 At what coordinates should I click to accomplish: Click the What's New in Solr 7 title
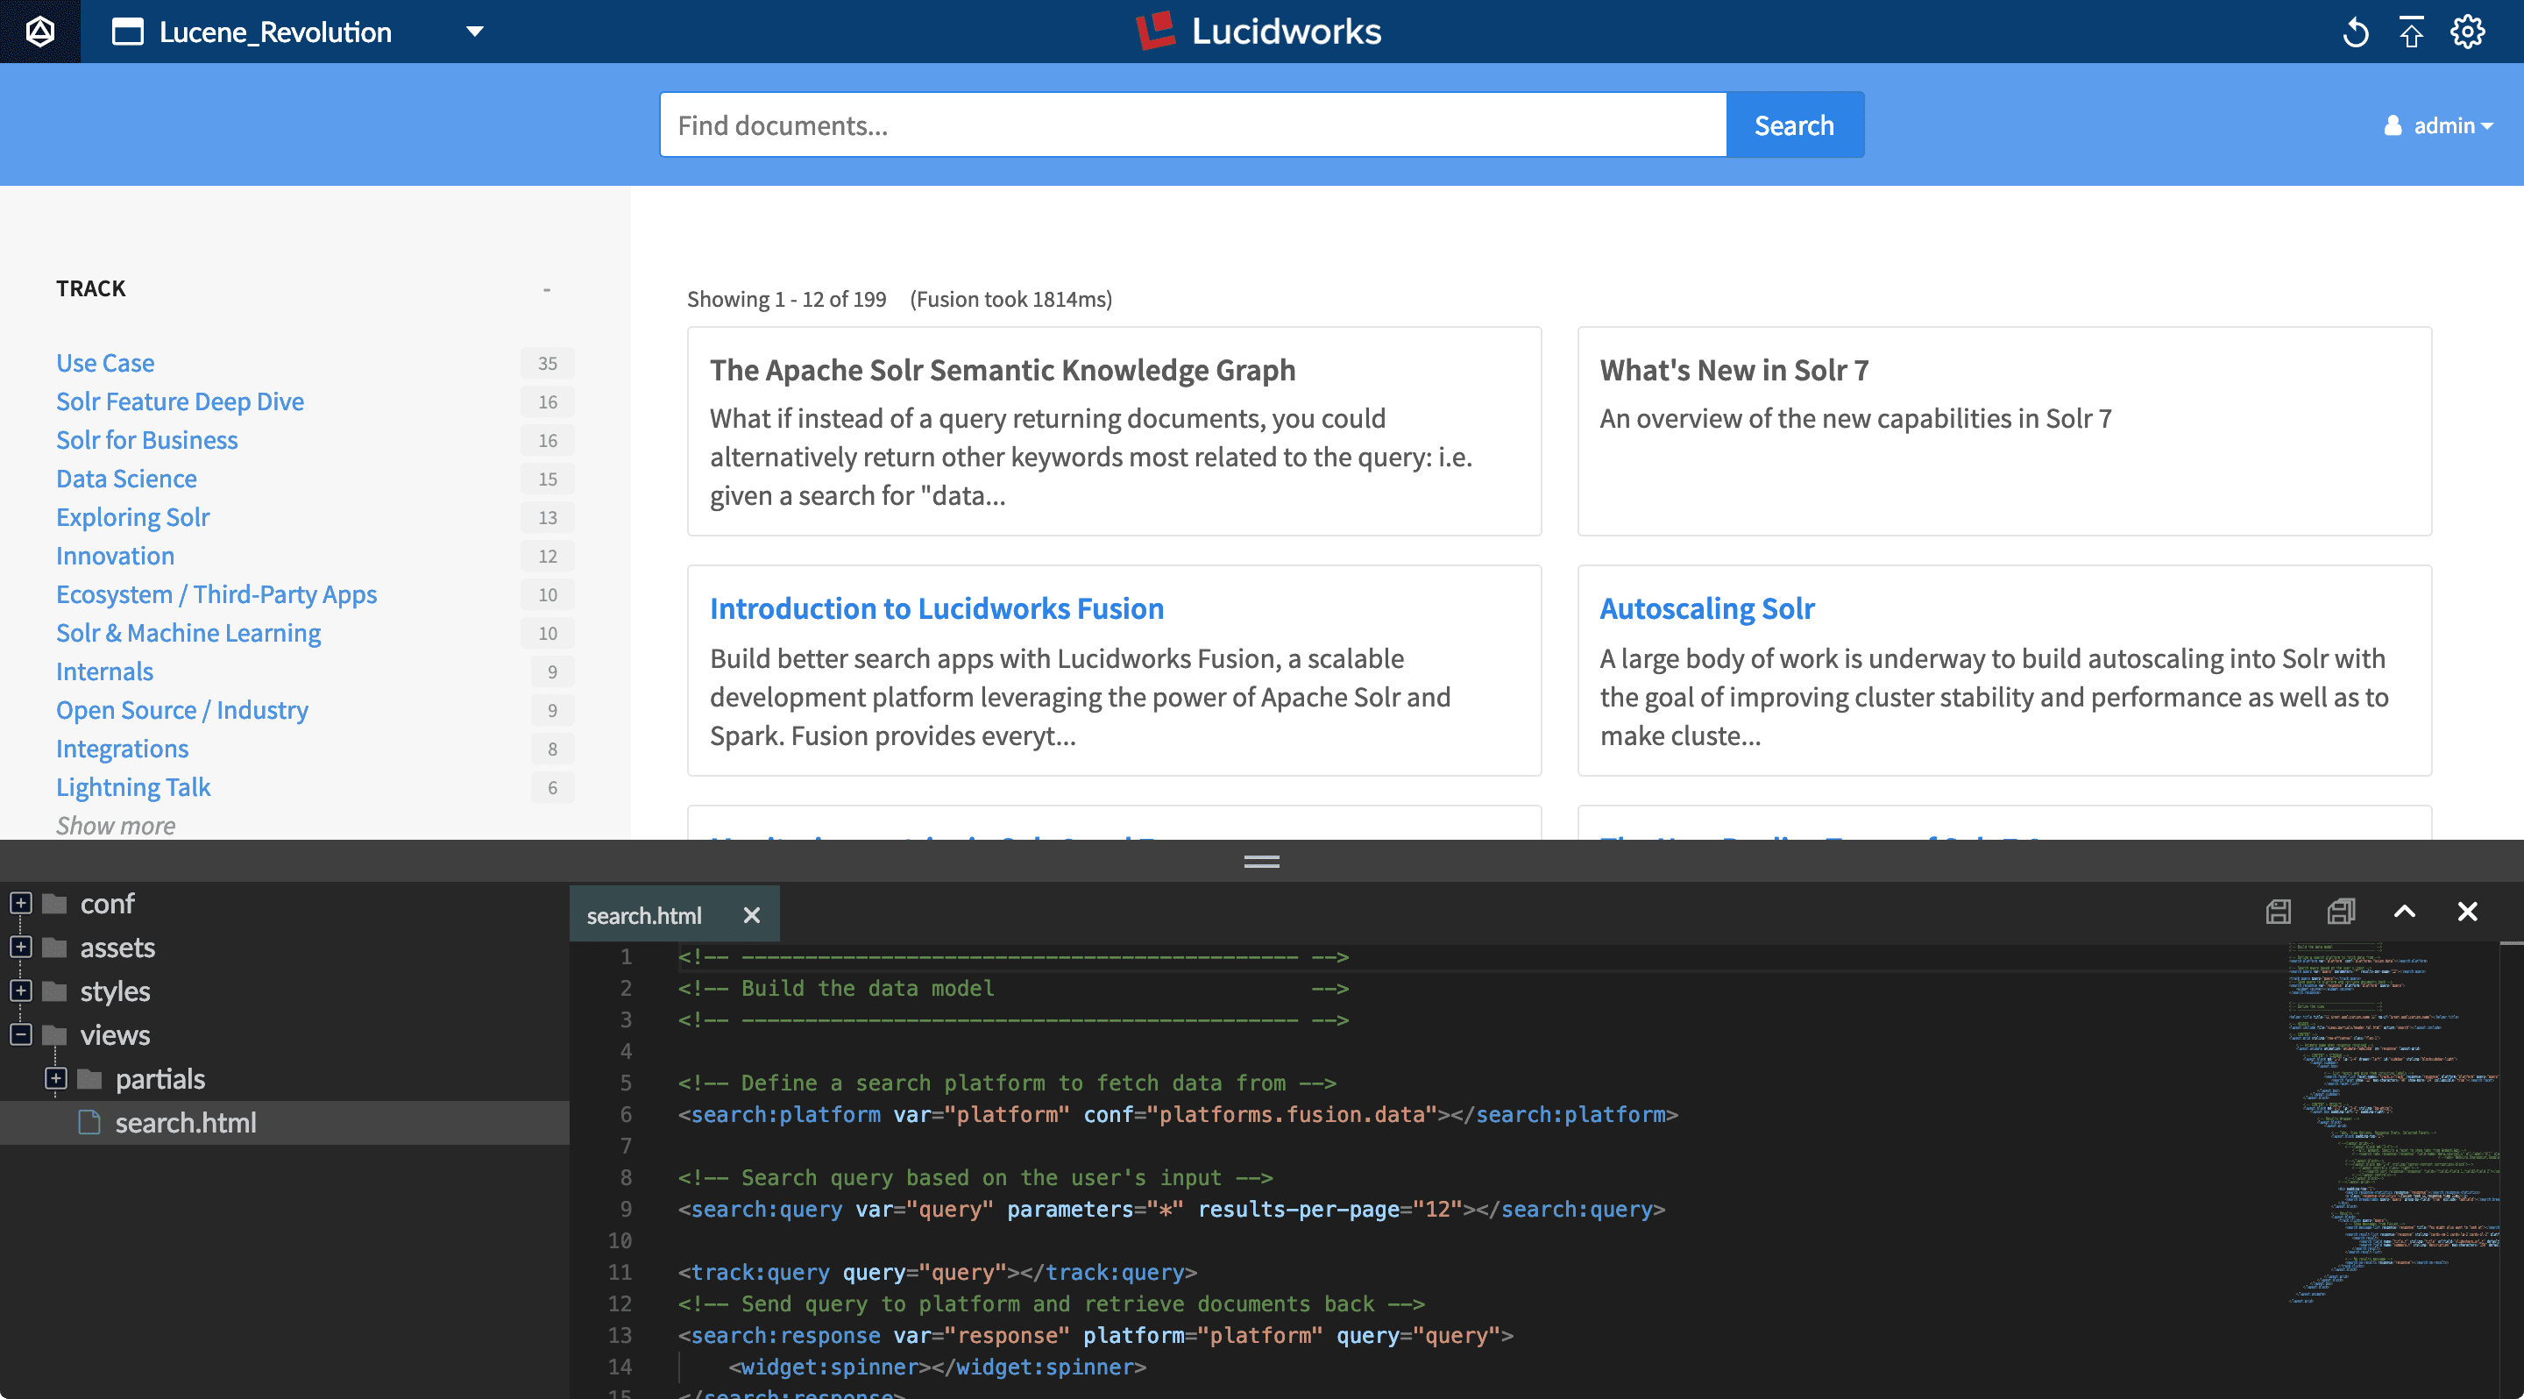[x=1734, y=370]
